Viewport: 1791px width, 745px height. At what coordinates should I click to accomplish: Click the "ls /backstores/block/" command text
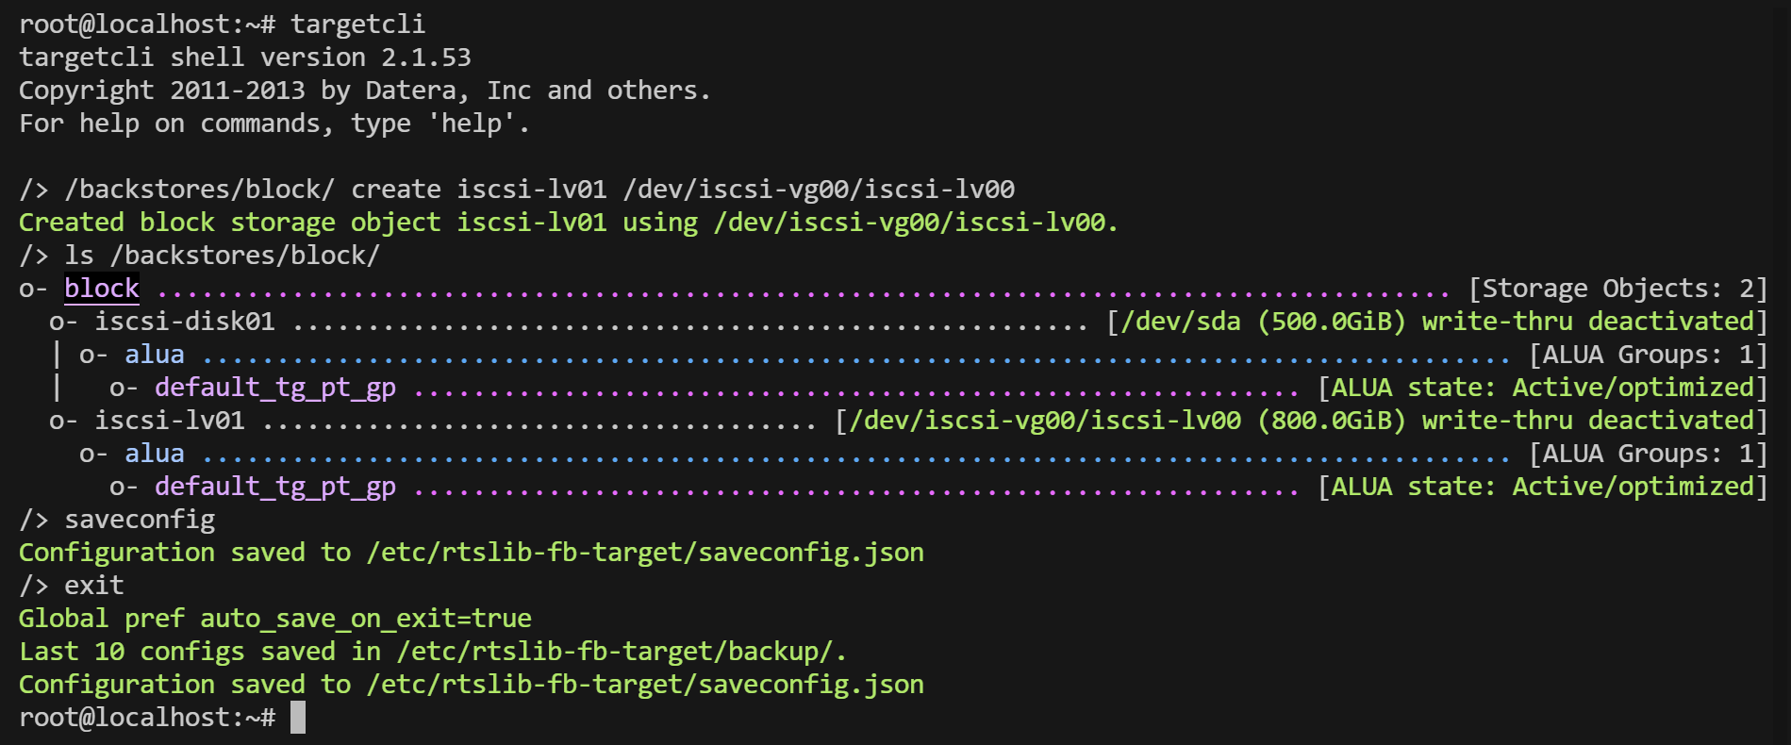[x=222, y=256]
